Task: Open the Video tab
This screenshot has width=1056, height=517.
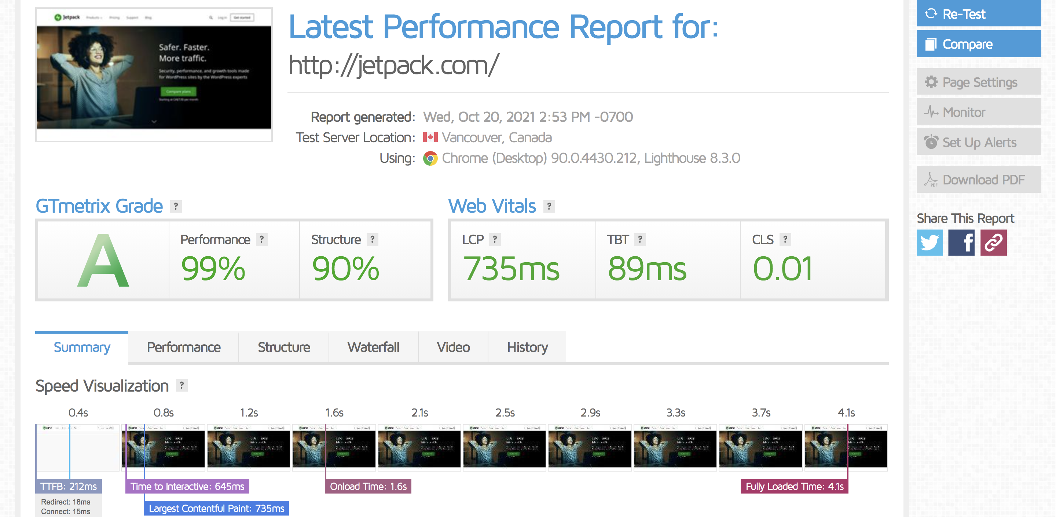Action: click(452, 347)
